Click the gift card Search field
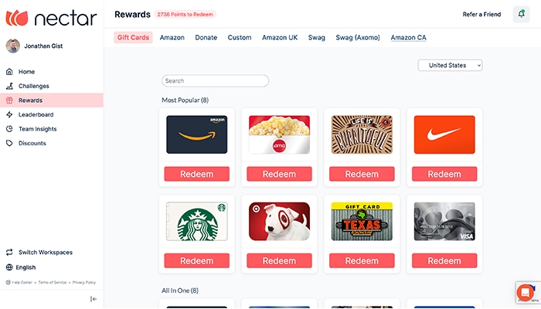 point(216,80)
